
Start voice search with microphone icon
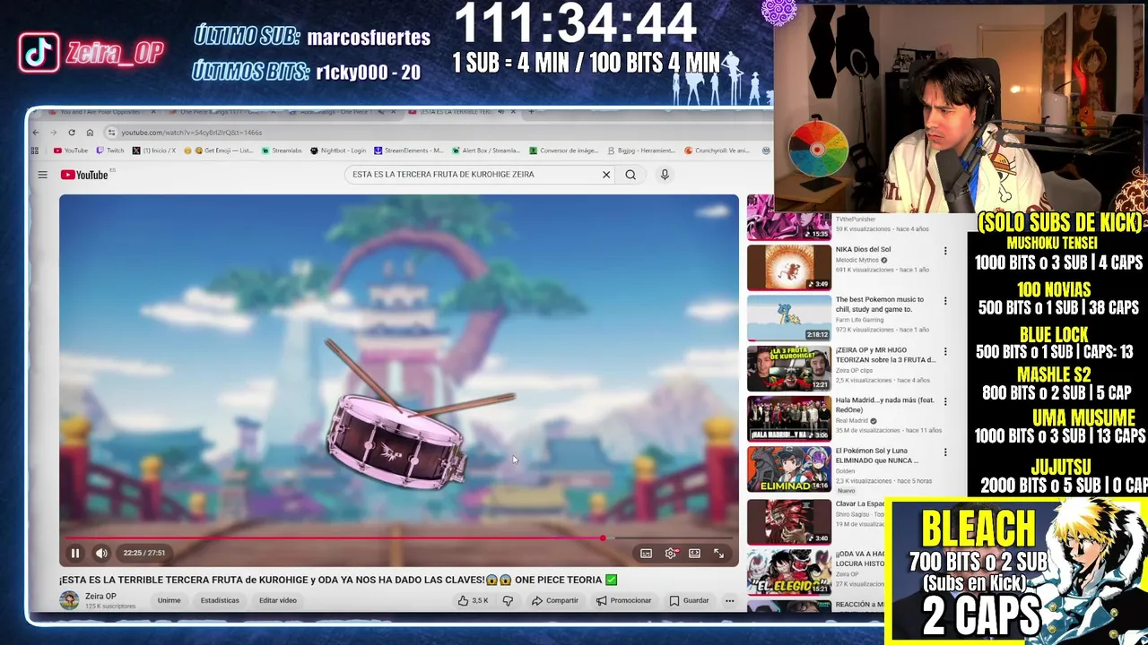click(665, 175)
